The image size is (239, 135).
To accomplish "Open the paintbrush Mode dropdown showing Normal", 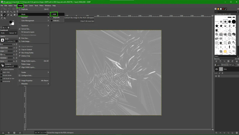I will coord(12,33).
